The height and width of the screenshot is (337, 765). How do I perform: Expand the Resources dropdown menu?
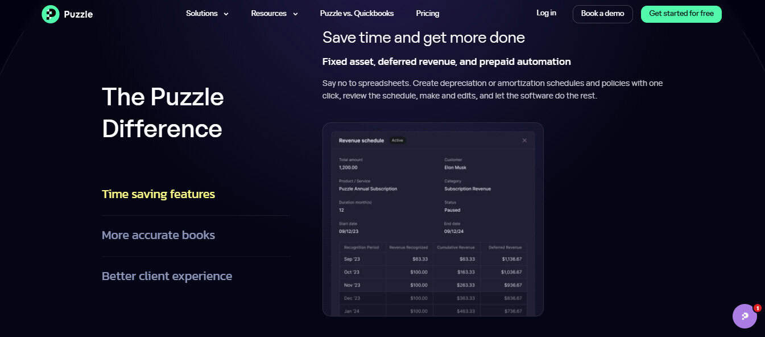coord(274,14)
